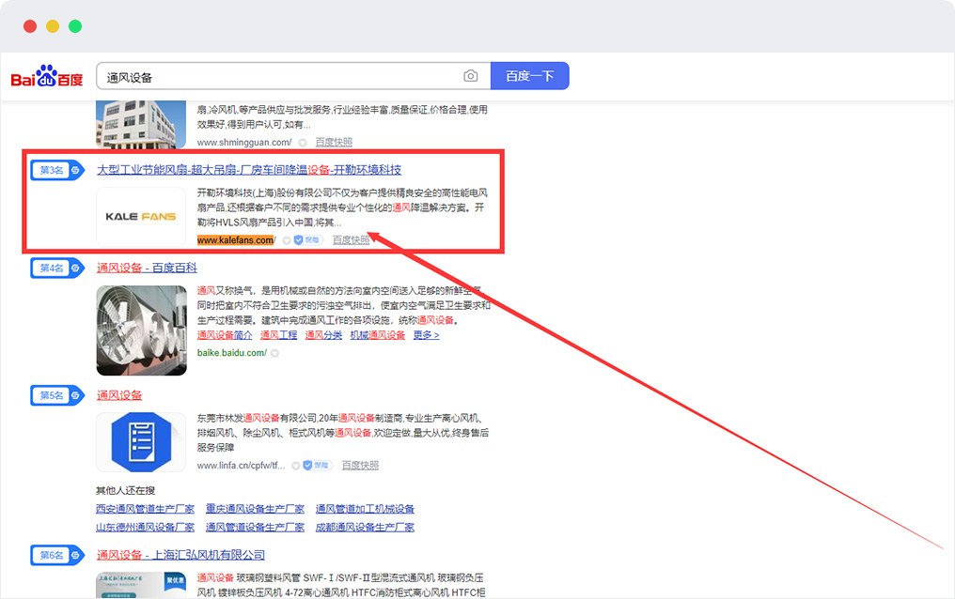Expand the dropdown circle after linfa.cn URL
This screenshot has height=599, width=955.
click(295, 466)
